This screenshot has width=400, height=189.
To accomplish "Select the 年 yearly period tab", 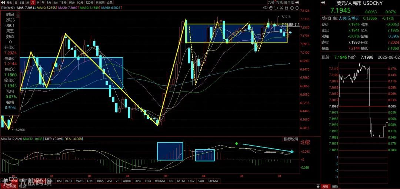I will click(43, 3).
